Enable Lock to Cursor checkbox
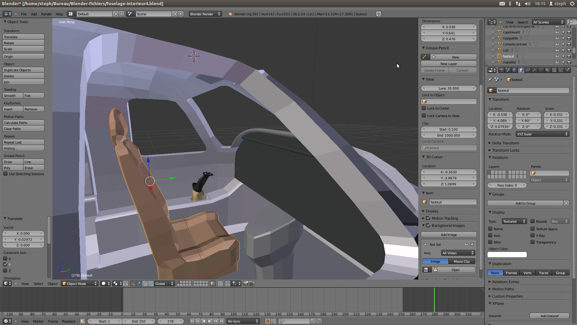This screenshot has width=577, height=325. coord(424,108)
